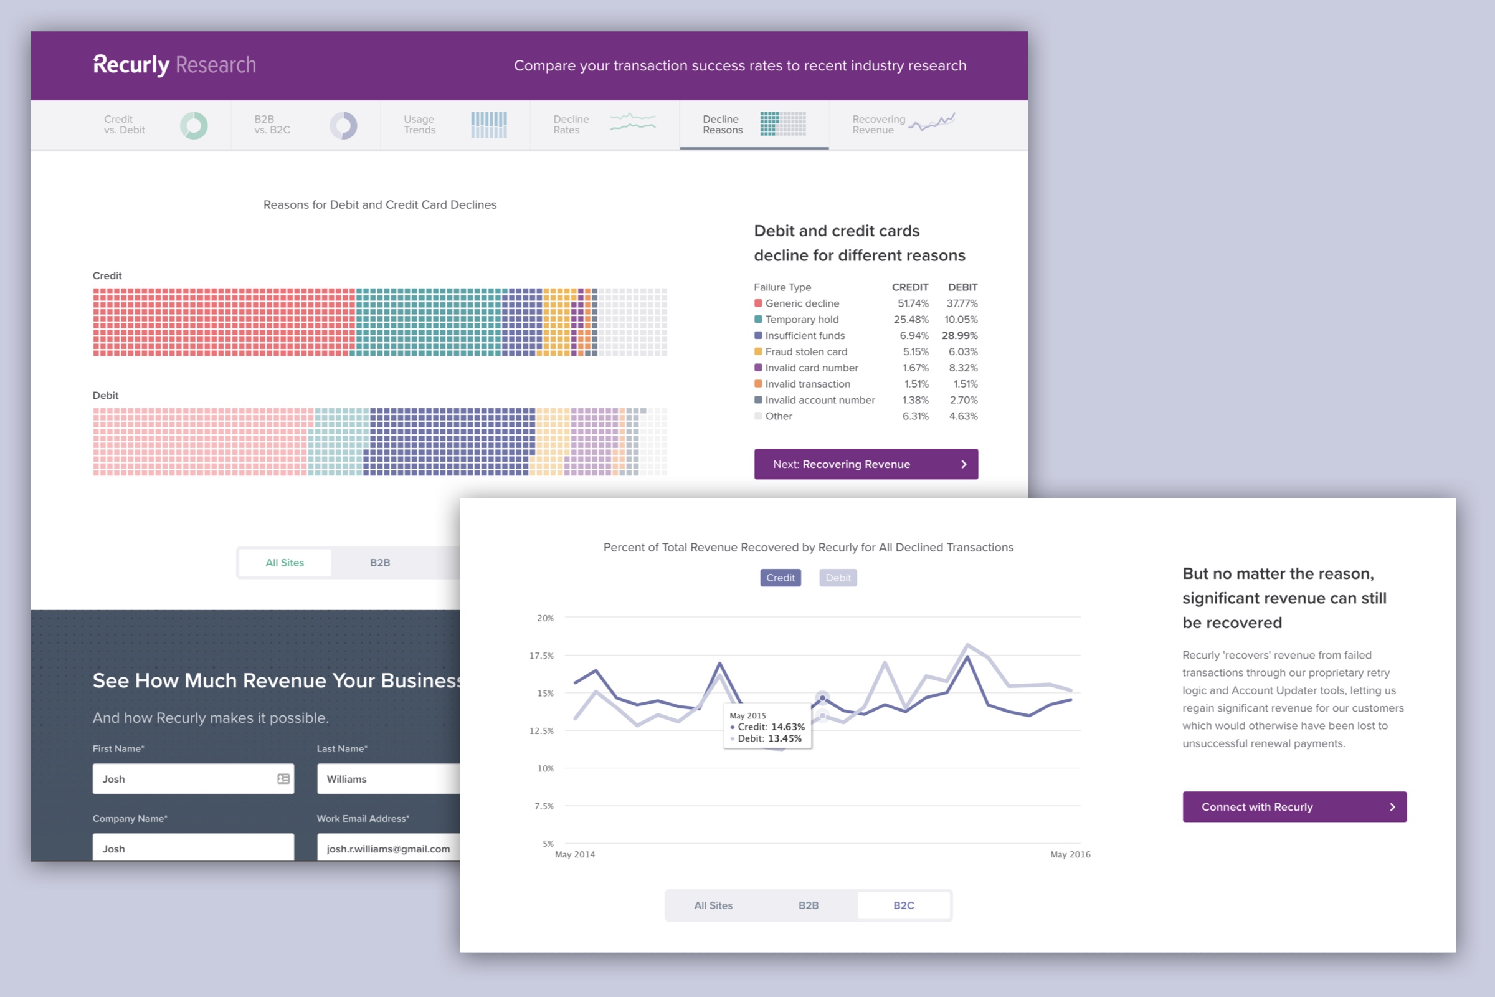Click the Recurly Research logo
Viewport: 1495px width, 997px height.
pyautogui.click(x=174, y=65)
